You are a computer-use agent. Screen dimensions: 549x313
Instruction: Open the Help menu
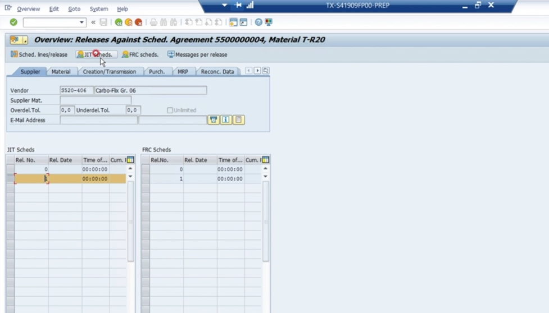122,9
